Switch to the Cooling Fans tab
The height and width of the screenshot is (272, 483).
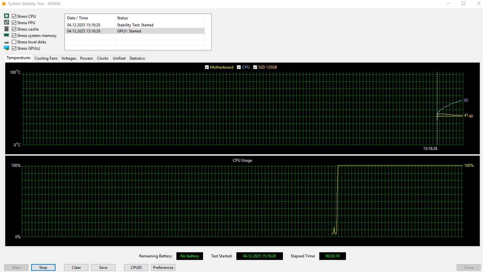pyautogui.click(x=46, y=58)
